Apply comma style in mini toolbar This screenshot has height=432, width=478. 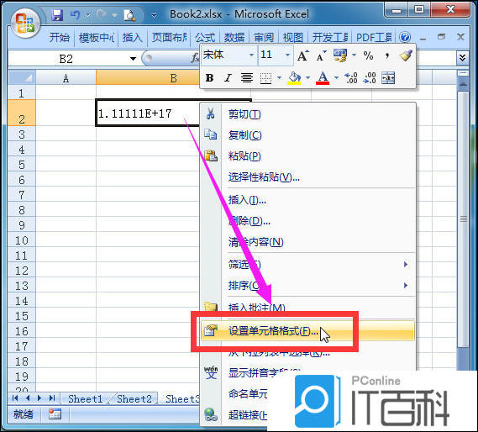(x=387, y=55)
